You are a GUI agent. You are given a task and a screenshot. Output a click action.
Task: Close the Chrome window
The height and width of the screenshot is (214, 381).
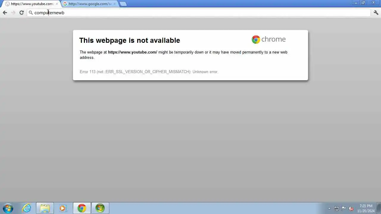coord(374,3)
